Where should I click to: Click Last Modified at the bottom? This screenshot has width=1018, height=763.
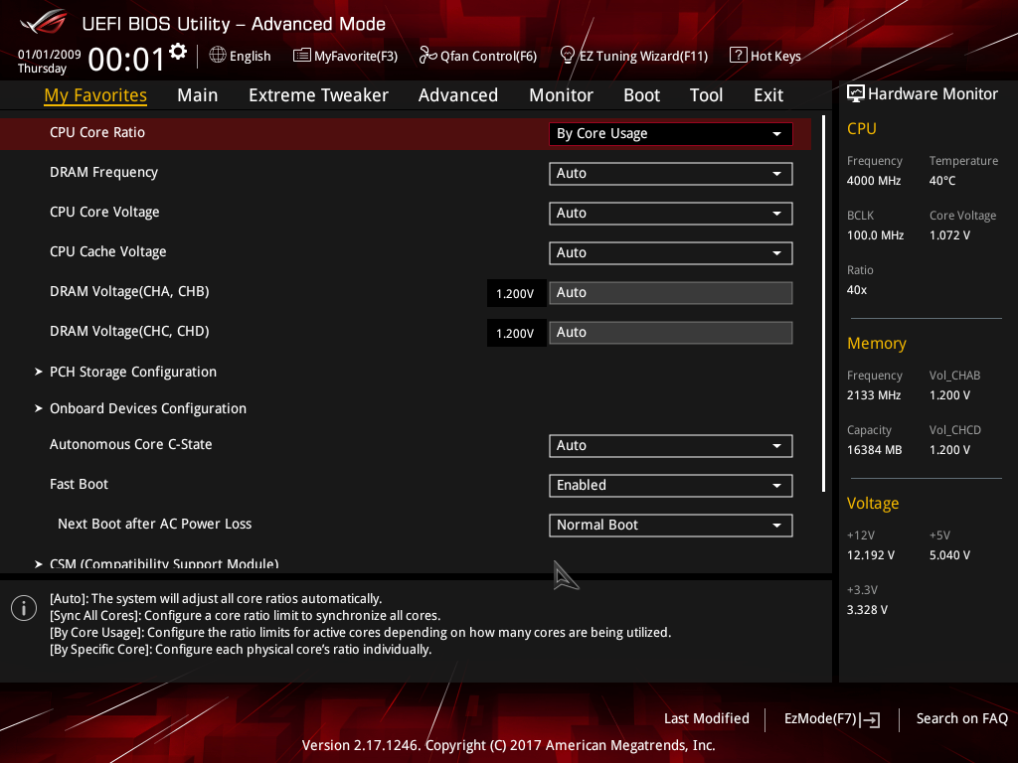[707, 718]
